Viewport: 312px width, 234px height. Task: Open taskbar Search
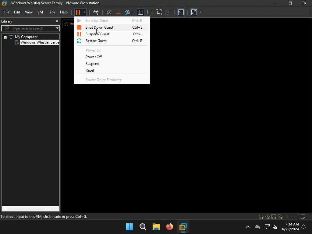point(143,227)
